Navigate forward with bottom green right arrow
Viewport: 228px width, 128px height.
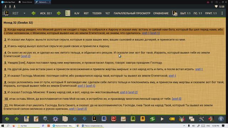pyautogui.click(x=17, y=119)
